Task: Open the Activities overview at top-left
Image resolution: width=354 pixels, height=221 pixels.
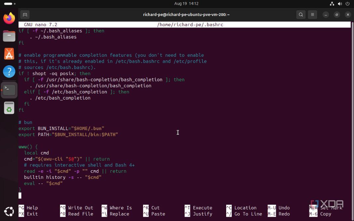Action: click(x=8, y=4)
